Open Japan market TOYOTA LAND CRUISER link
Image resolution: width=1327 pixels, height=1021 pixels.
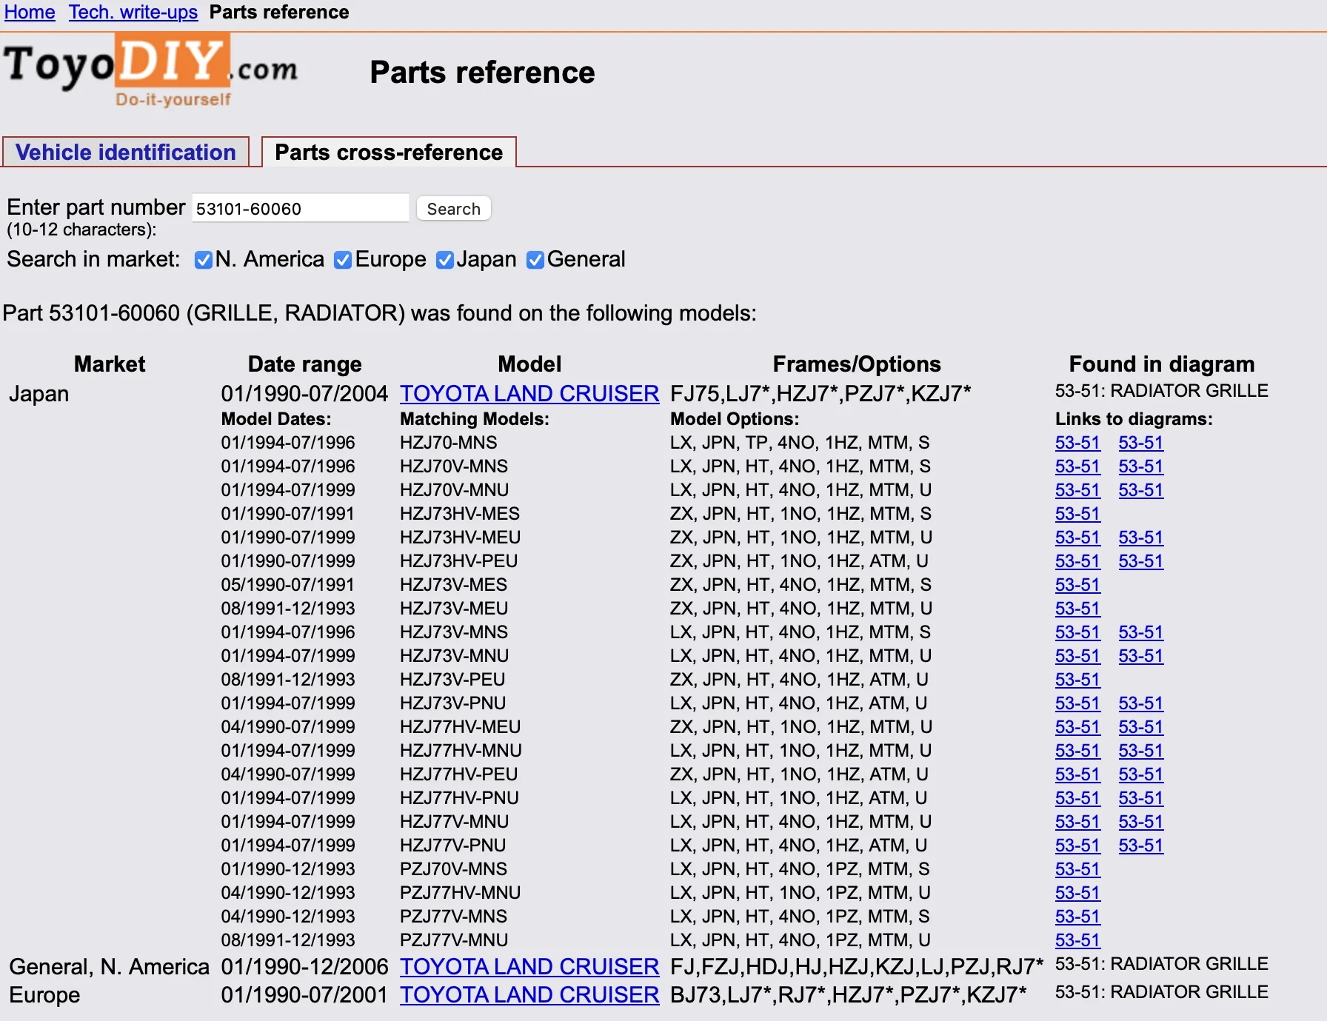[x=529, y=394]
